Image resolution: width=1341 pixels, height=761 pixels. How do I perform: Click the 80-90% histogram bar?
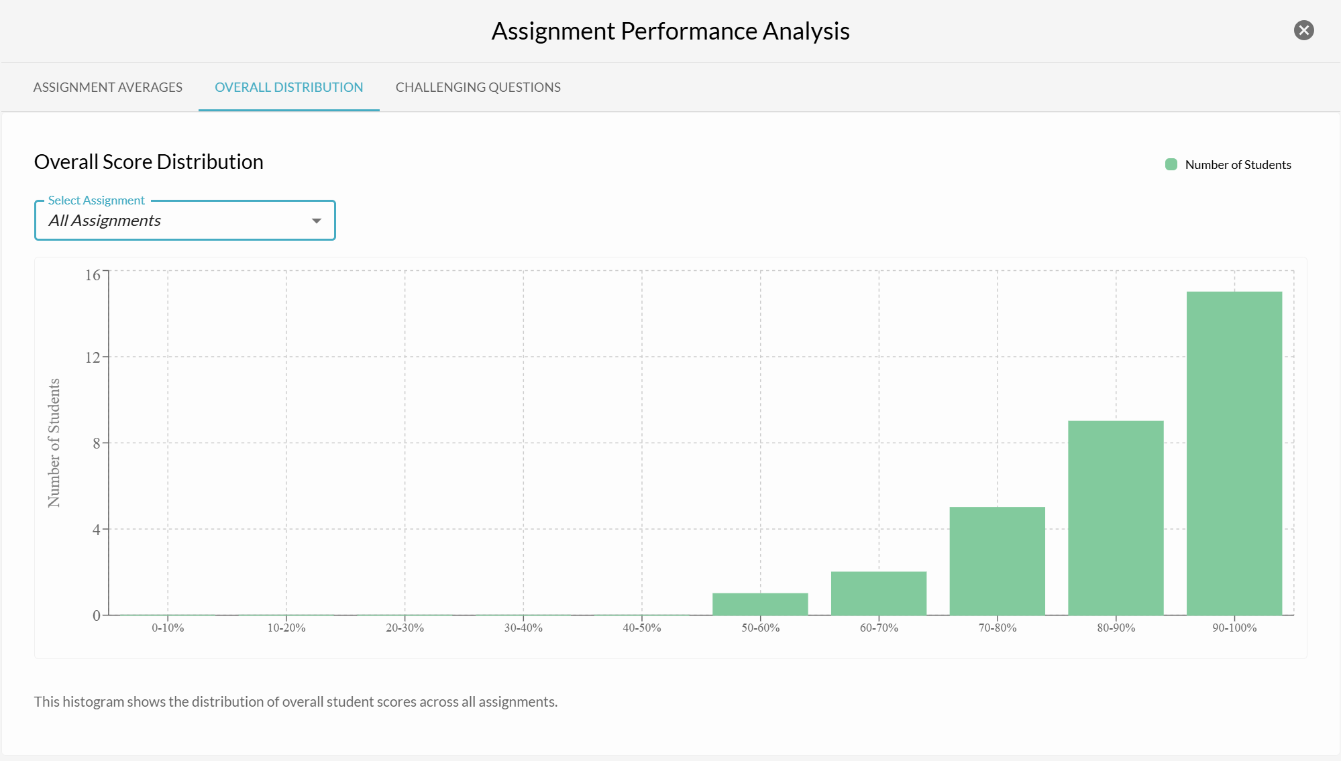(1116, 518)
